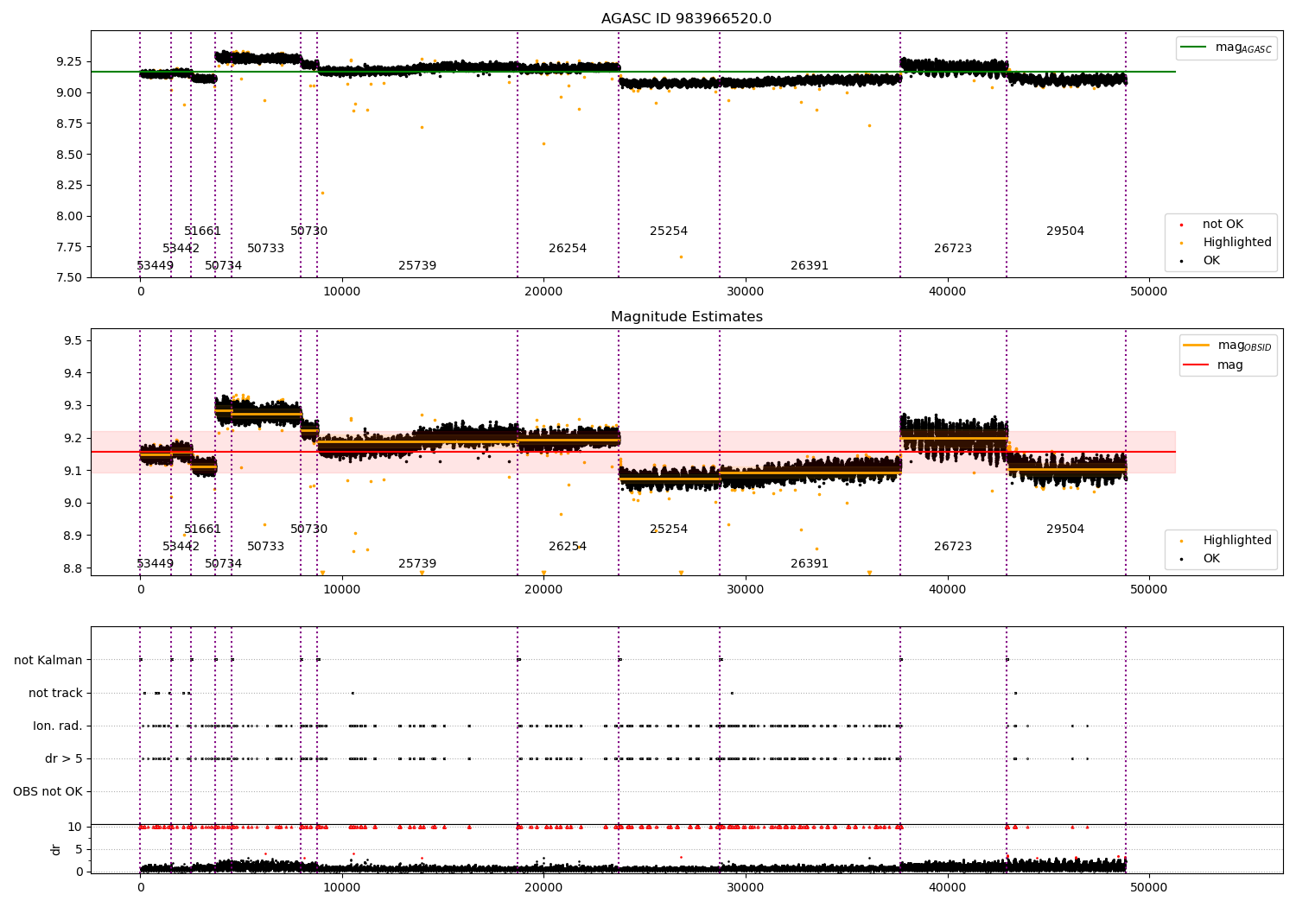The width and height of the screenshot is (1296, 907).
Task: Click 'OK' label in middle panel legend
Action: pyautogui.click(x=1211, y=559)
